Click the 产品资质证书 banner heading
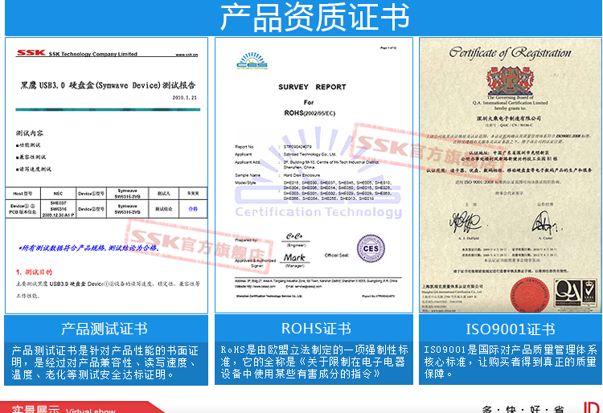 [x=314, y=17]
